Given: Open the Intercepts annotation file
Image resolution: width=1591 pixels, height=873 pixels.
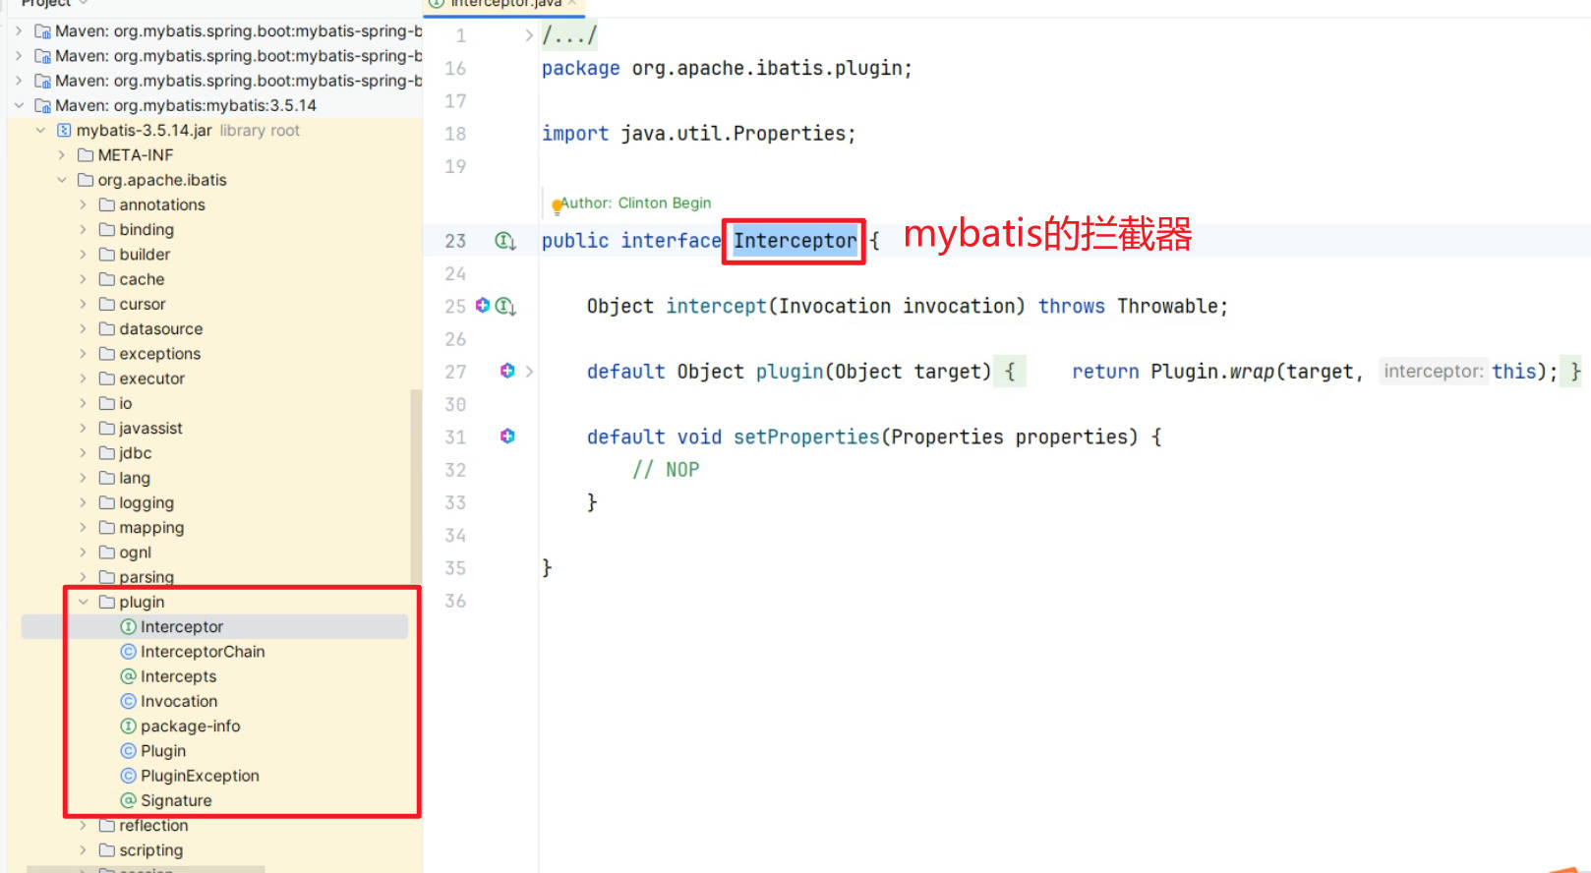Looking at the screenshot, I should (178, 676).
